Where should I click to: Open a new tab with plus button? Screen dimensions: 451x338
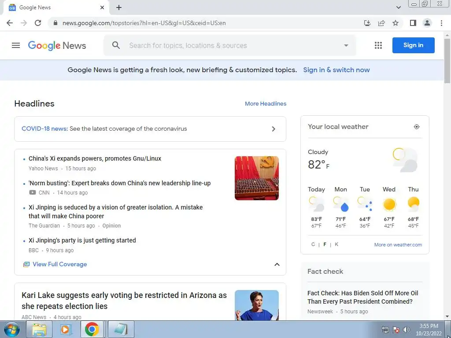(119, 7)
